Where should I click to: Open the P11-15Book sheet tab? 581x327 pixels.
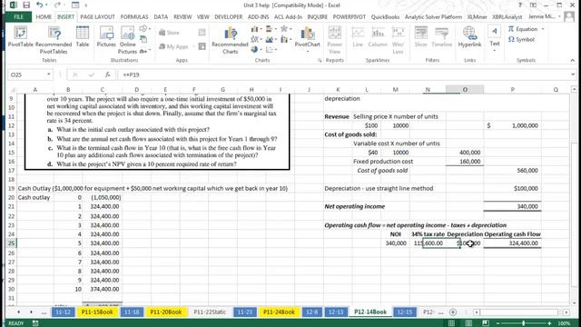(x=97, y=312)
